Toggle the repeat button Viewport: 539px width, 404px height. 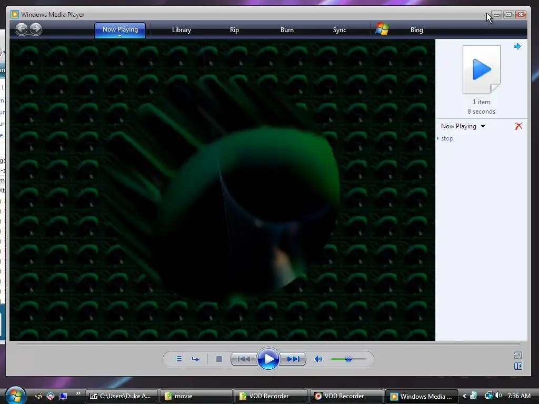(x=196, y=359)
